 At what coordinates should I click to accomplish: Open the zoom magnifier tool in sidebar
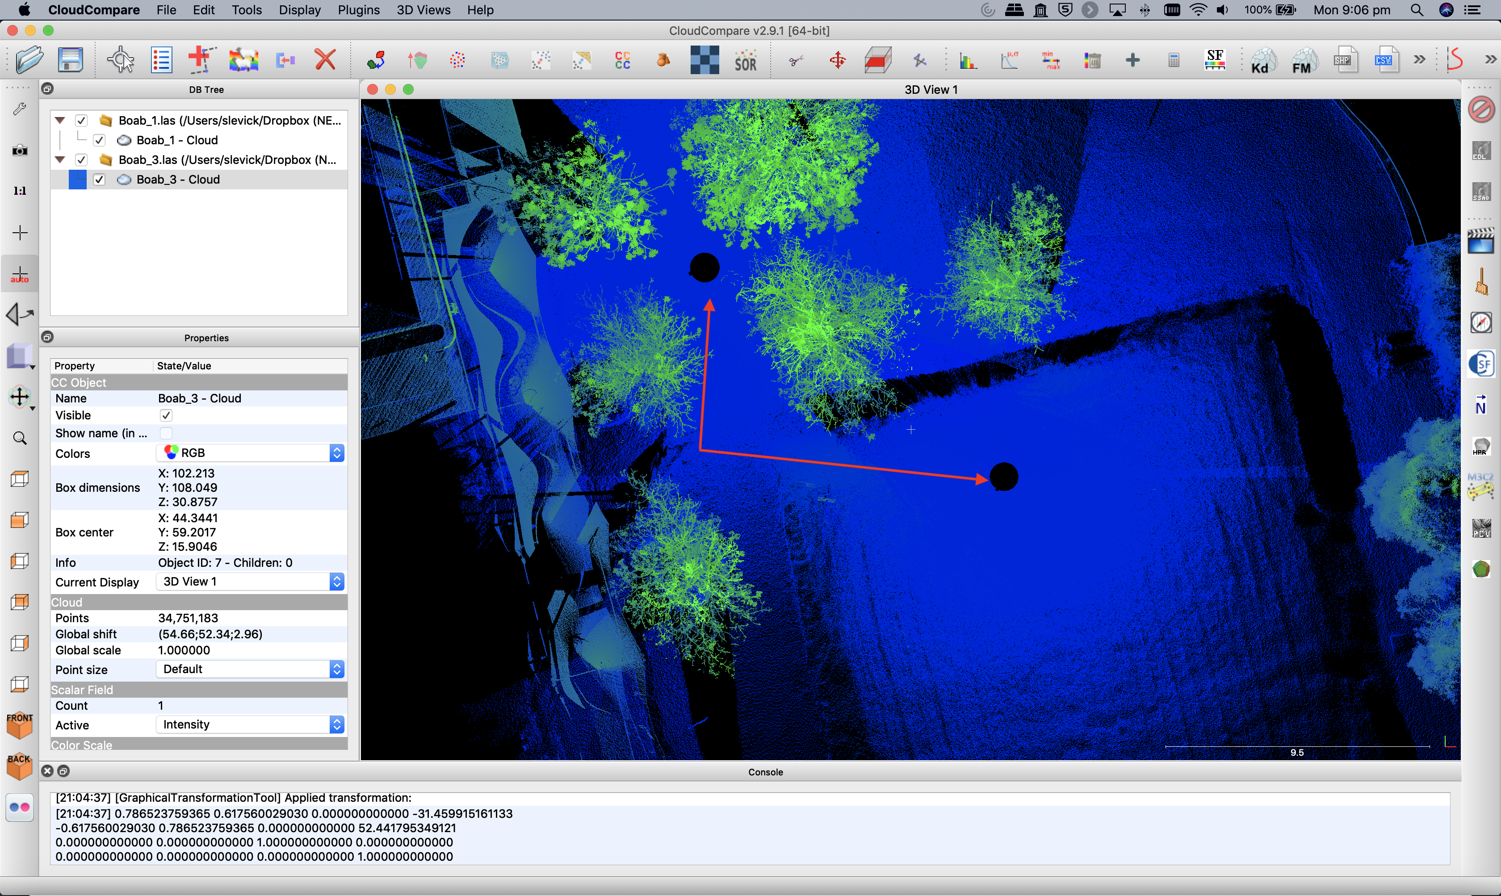coord(20,438)
